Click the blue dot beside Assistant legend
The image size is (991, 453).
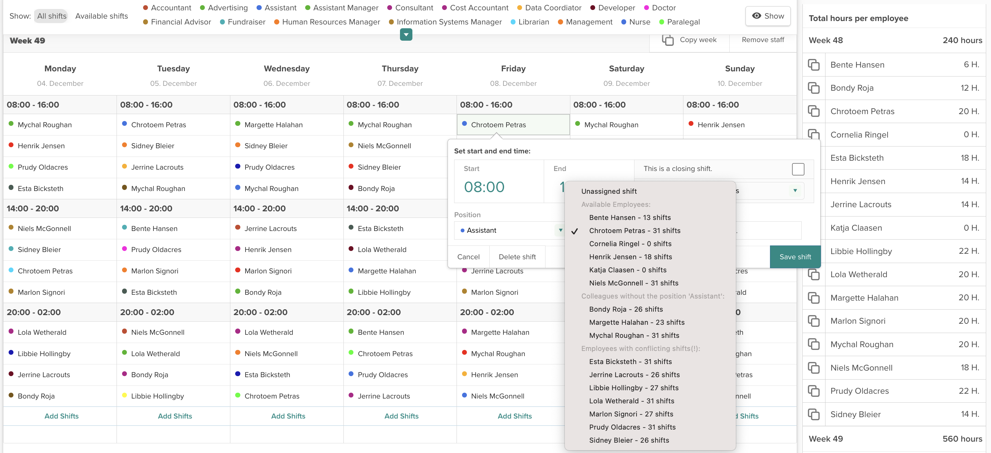coord(259,8)
